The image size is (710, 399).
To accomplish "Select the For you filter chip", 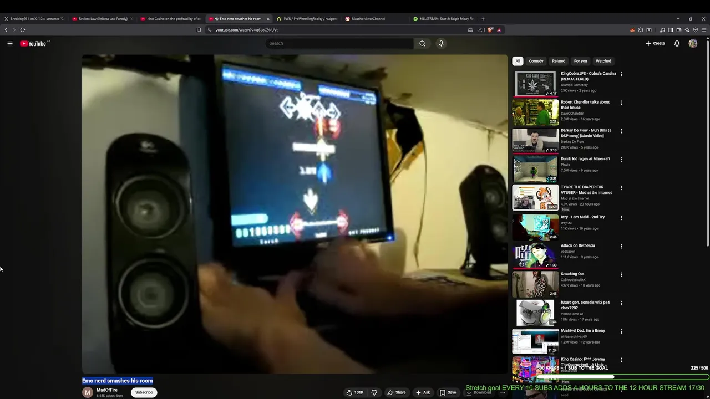I will 580,61.
